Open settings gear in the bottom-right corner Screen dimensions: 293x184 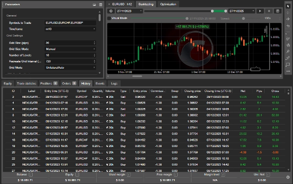288,177
